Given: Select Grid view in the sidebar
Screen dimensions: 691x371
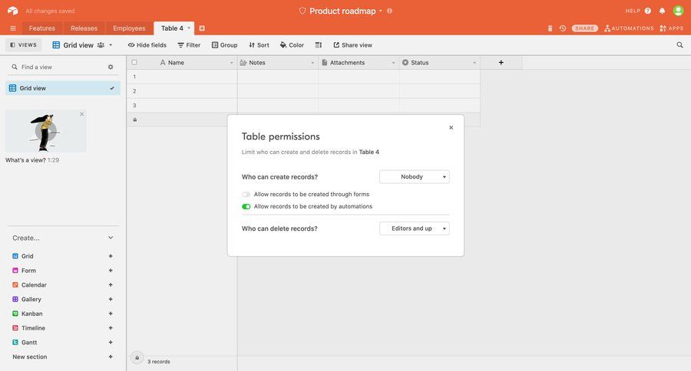Looking at the screenshot, I should (x=63, y=88).
